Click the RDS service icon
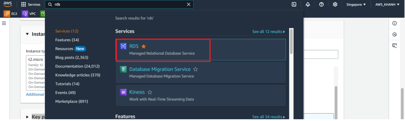Viewport: 405px width, 121px height. pos(123,46)
